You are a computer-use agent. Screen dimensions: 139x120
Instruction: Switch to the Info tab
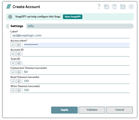31,26
